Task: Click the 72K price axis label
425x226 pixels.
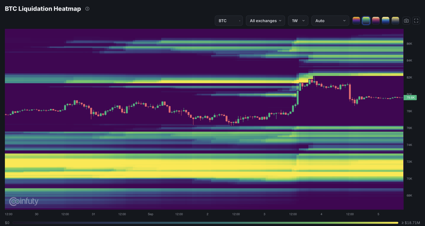Action: point(409,162)
